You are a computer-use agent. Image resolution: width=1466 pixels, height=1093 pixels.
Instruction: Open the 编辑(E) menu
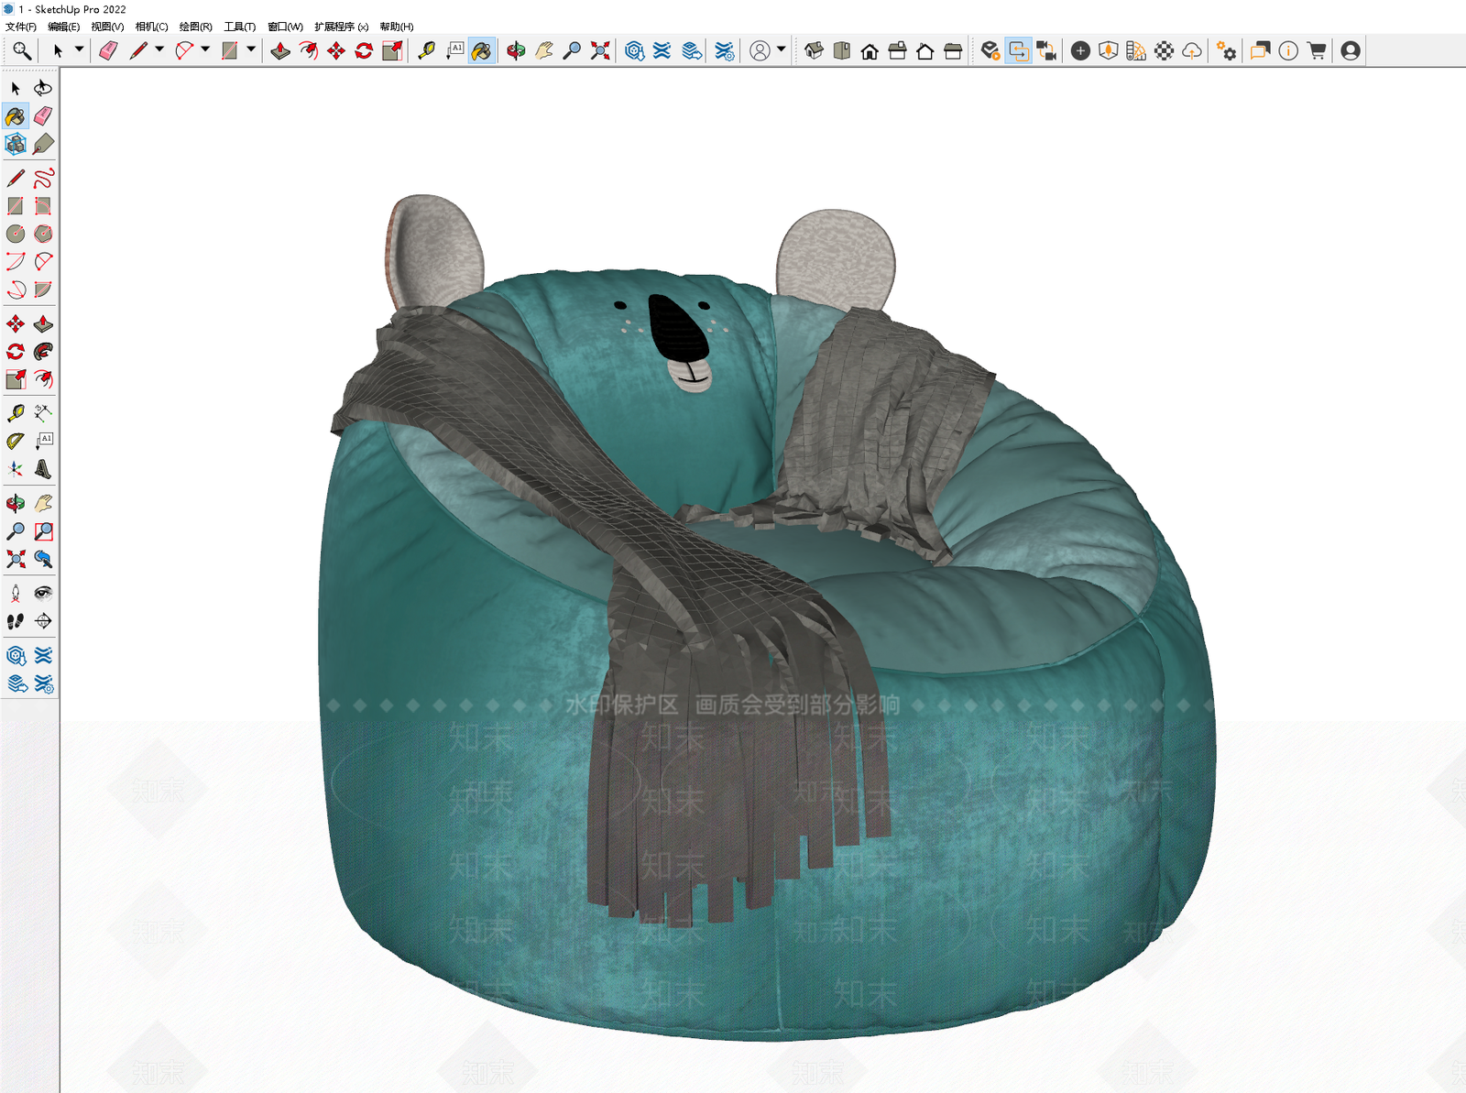[63, 27]
